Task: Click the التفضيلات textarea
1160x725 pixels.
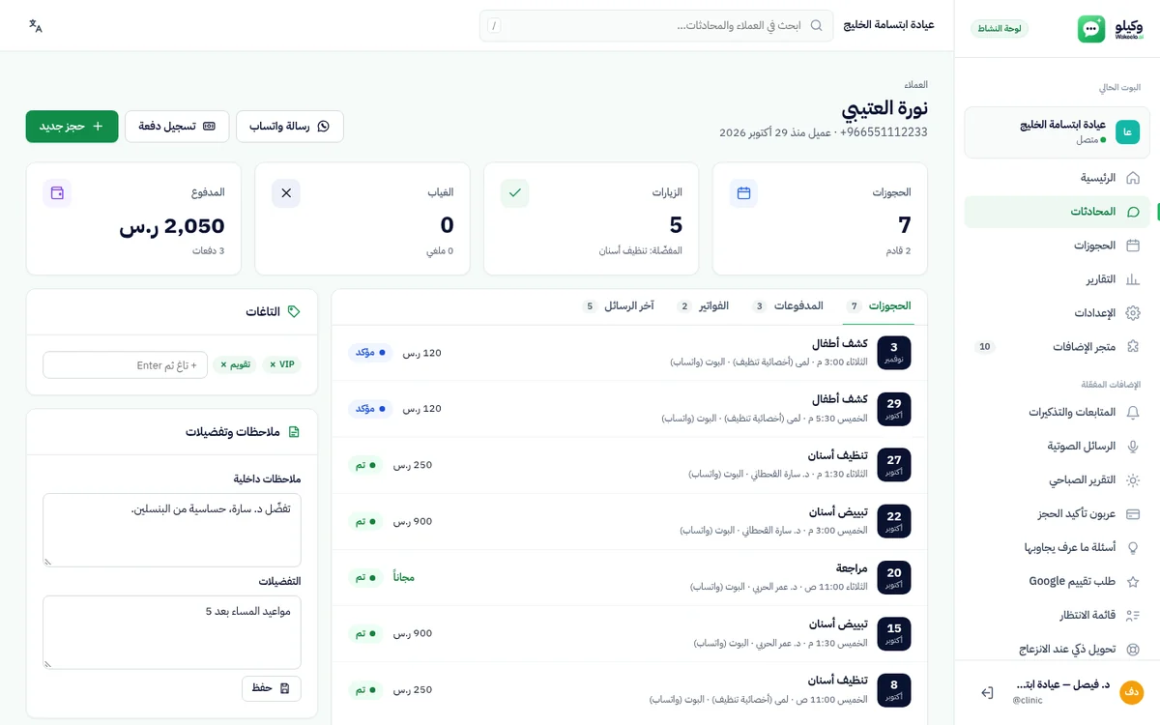Action: click(172, 632)
